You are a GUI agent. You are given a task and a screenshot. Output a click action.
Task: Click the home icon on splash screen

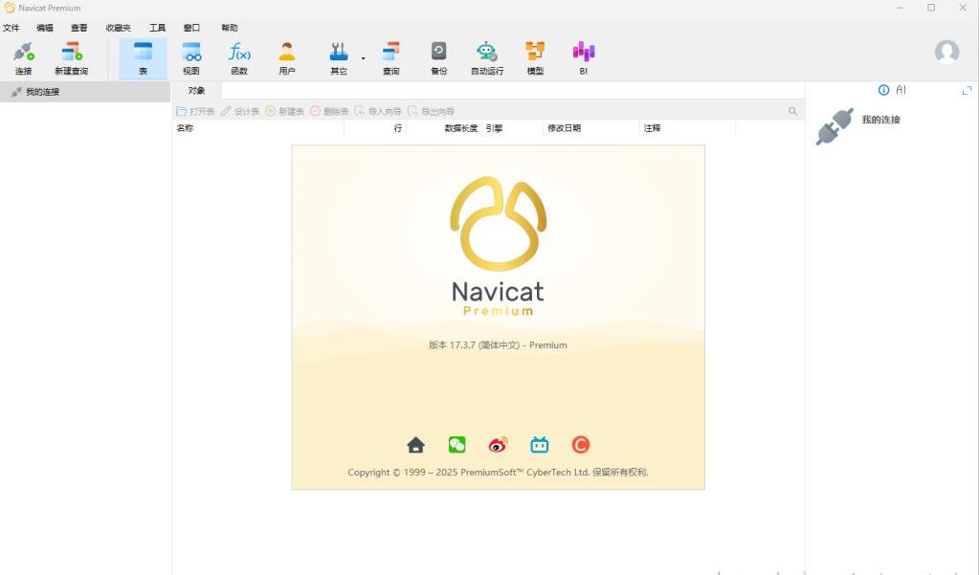tap(416, 445)
